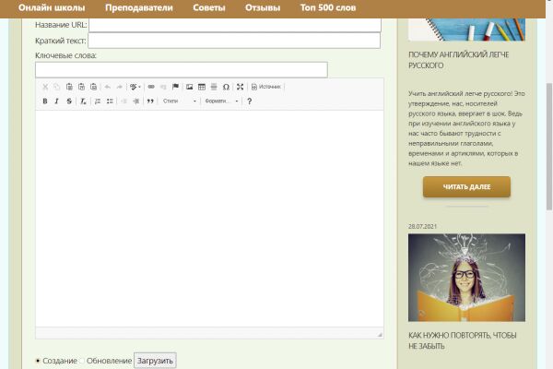Click the Decrease Indent icon

pos(124,101)
